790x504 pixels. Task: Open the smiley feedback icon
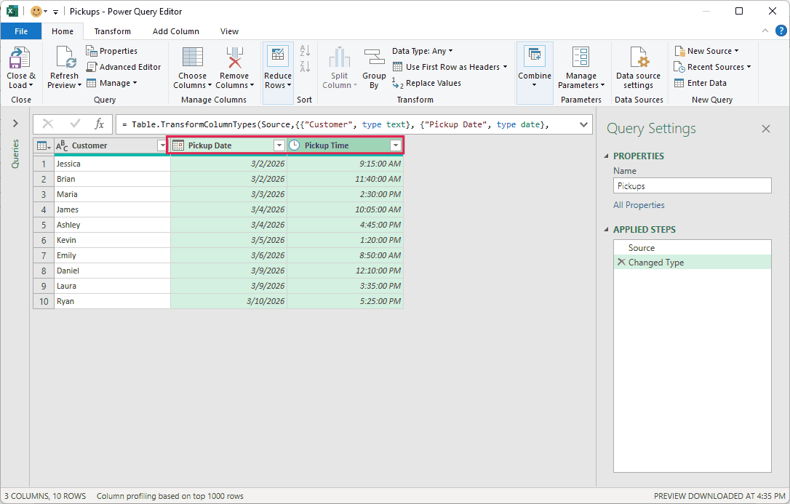[x=36, y=11]
